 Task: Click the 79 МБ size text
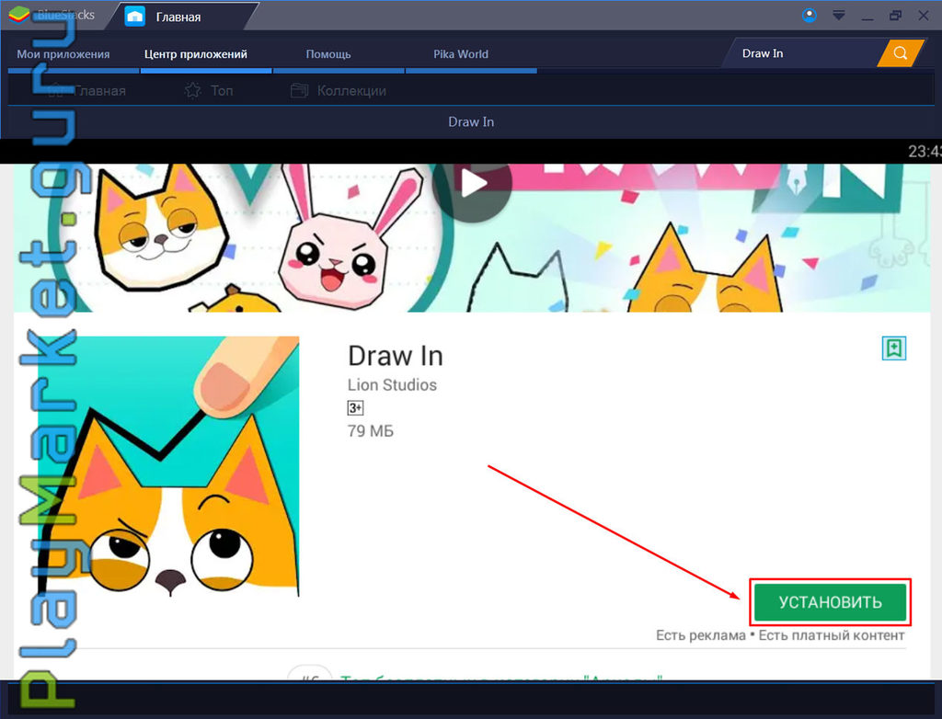point(370,431)
